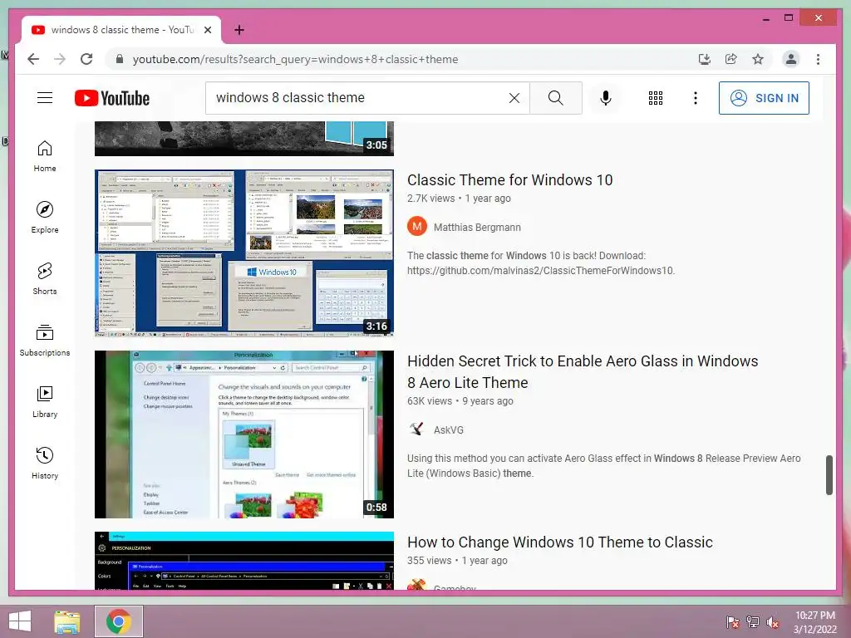This screenshot has width=851, height=638.
Task: Click the install app icon in address bar
Action: click(705, 59)
